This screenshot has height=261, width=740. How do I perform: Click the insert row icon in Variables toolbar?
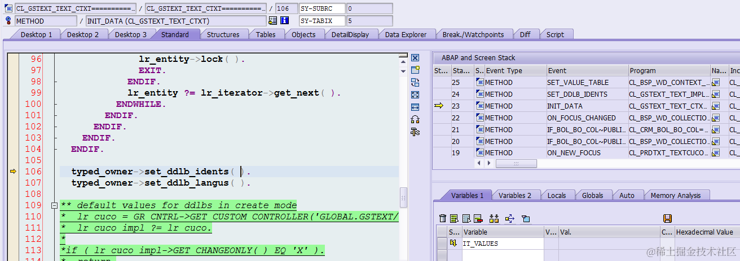(x=455, y=218)
